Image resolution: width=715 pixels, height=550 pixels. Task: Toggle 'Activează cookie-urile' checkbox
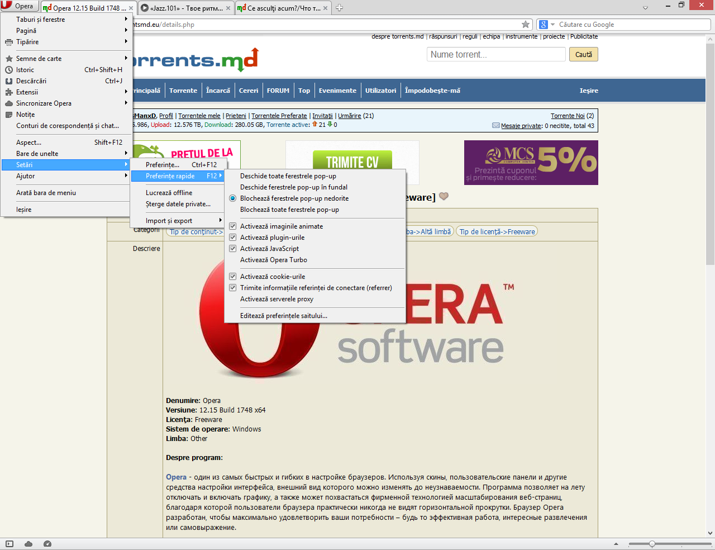coord(233,277)
